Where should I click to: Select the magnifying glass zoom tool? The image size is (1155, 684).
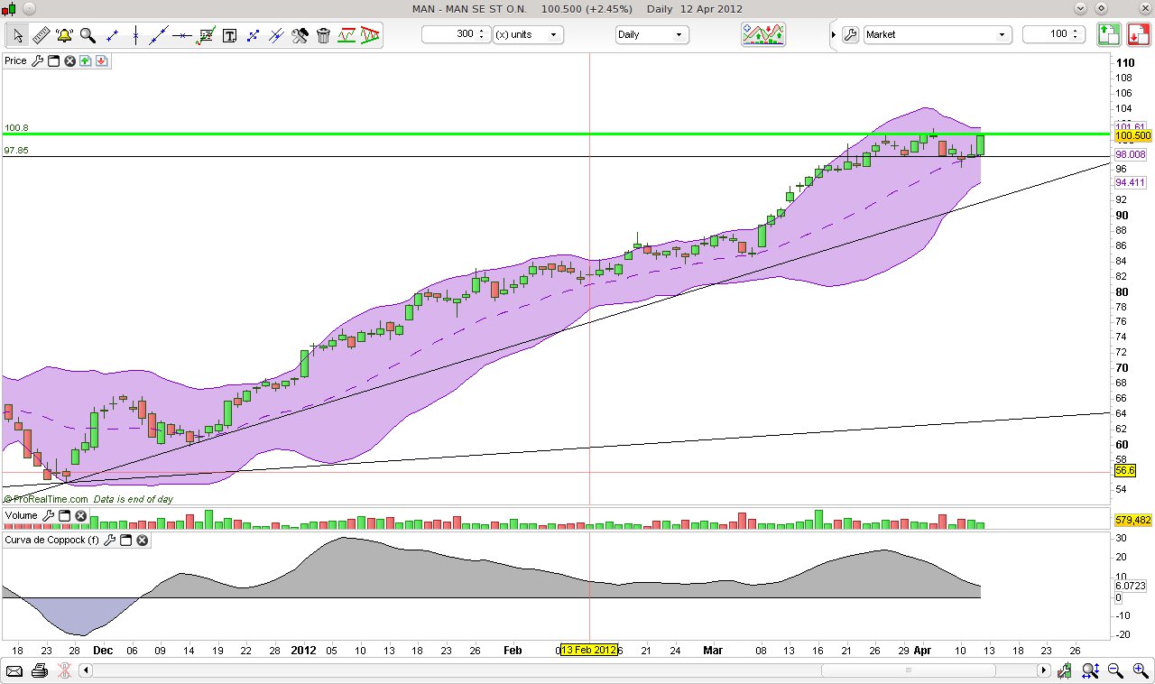[88, 34]
